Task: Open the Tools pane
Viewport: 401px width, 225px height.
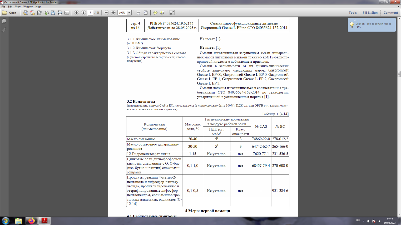Action: pyautogui.click(x=353, y=13)
